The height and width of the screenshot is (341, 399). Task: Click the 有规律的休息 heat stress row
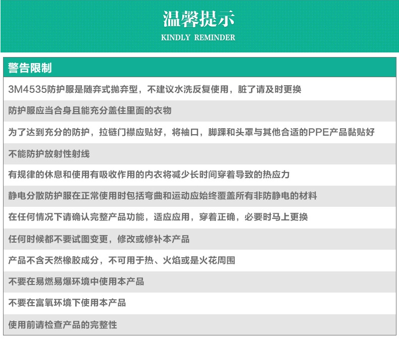[x=148, y=175]
